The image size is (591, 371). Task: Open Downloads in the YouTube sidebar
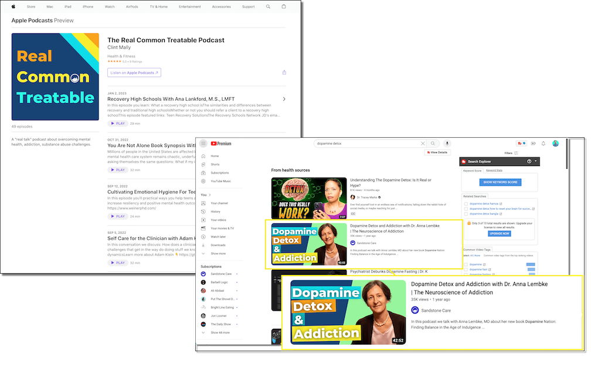pyautogui.click(x=218, y=245)
